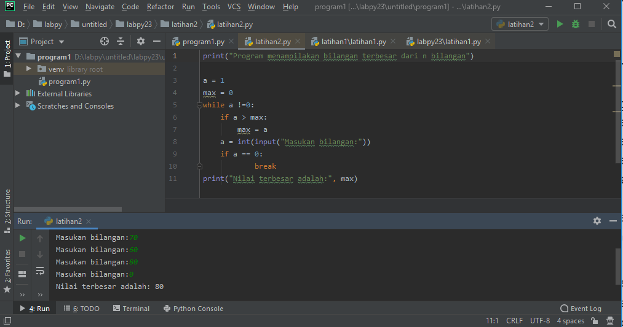Toggle tool window bars corner icon
The height and width of the screenshot is (327, 623).
[x=7, y=321]
